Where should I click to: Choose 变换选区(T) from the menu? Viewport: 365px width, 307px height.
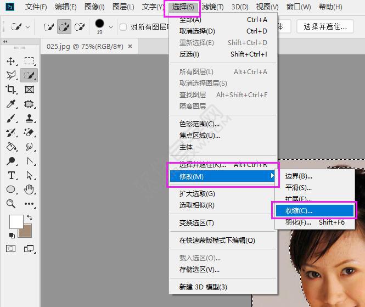click(223, 222)
